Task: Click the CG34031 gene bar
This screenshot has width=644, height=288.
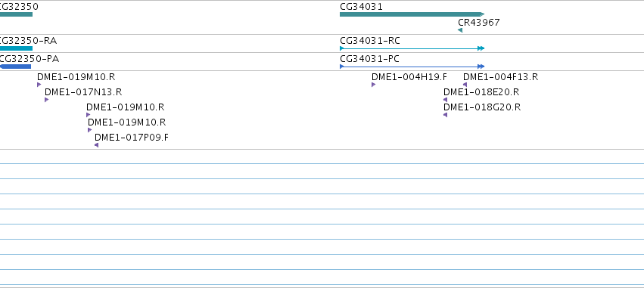Action: [412, 14]
